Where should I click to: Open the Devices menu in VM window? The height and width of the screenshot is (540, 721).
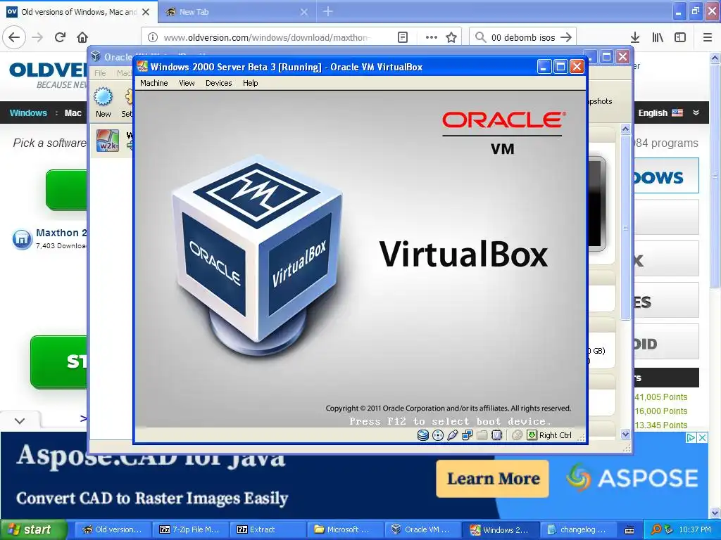point(218,83)
